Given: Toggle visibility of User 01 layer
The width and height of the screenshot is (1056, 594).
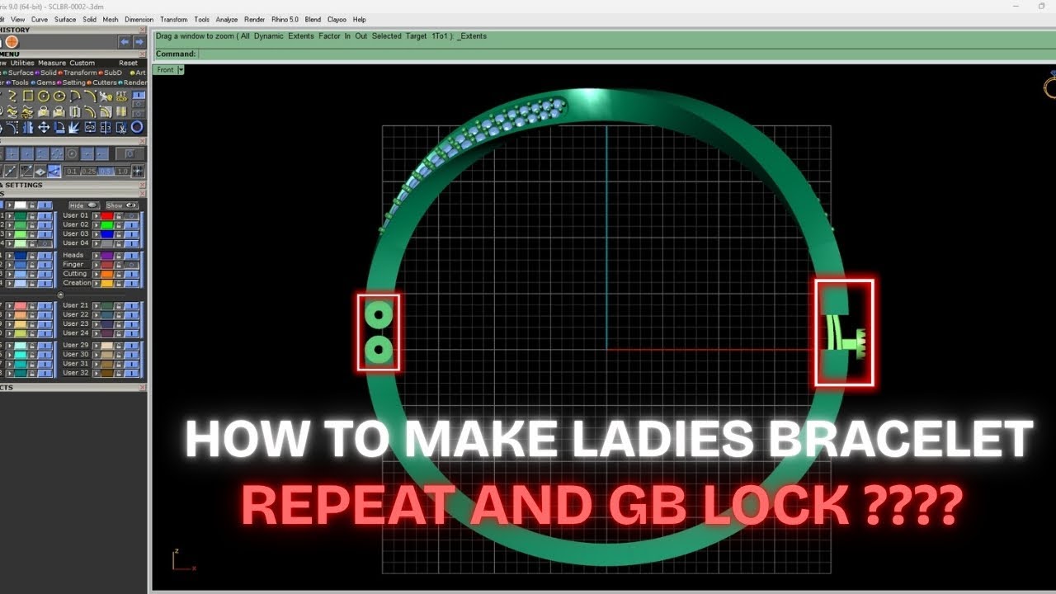Looking at the screenshot, I should coord(131,216).
